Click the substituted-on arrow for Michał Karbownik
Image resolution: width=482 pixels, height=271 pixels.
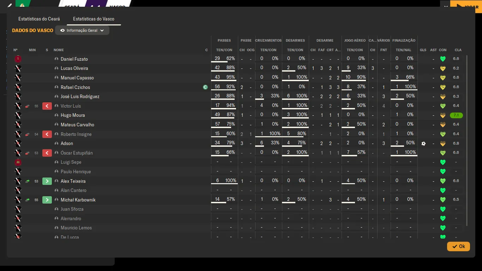tap(47, 200)
